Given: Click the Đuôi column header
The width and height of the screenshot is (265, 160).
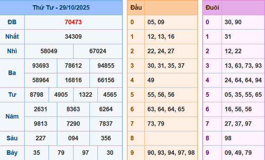Looking at the screenshot, I should [212, 8].
